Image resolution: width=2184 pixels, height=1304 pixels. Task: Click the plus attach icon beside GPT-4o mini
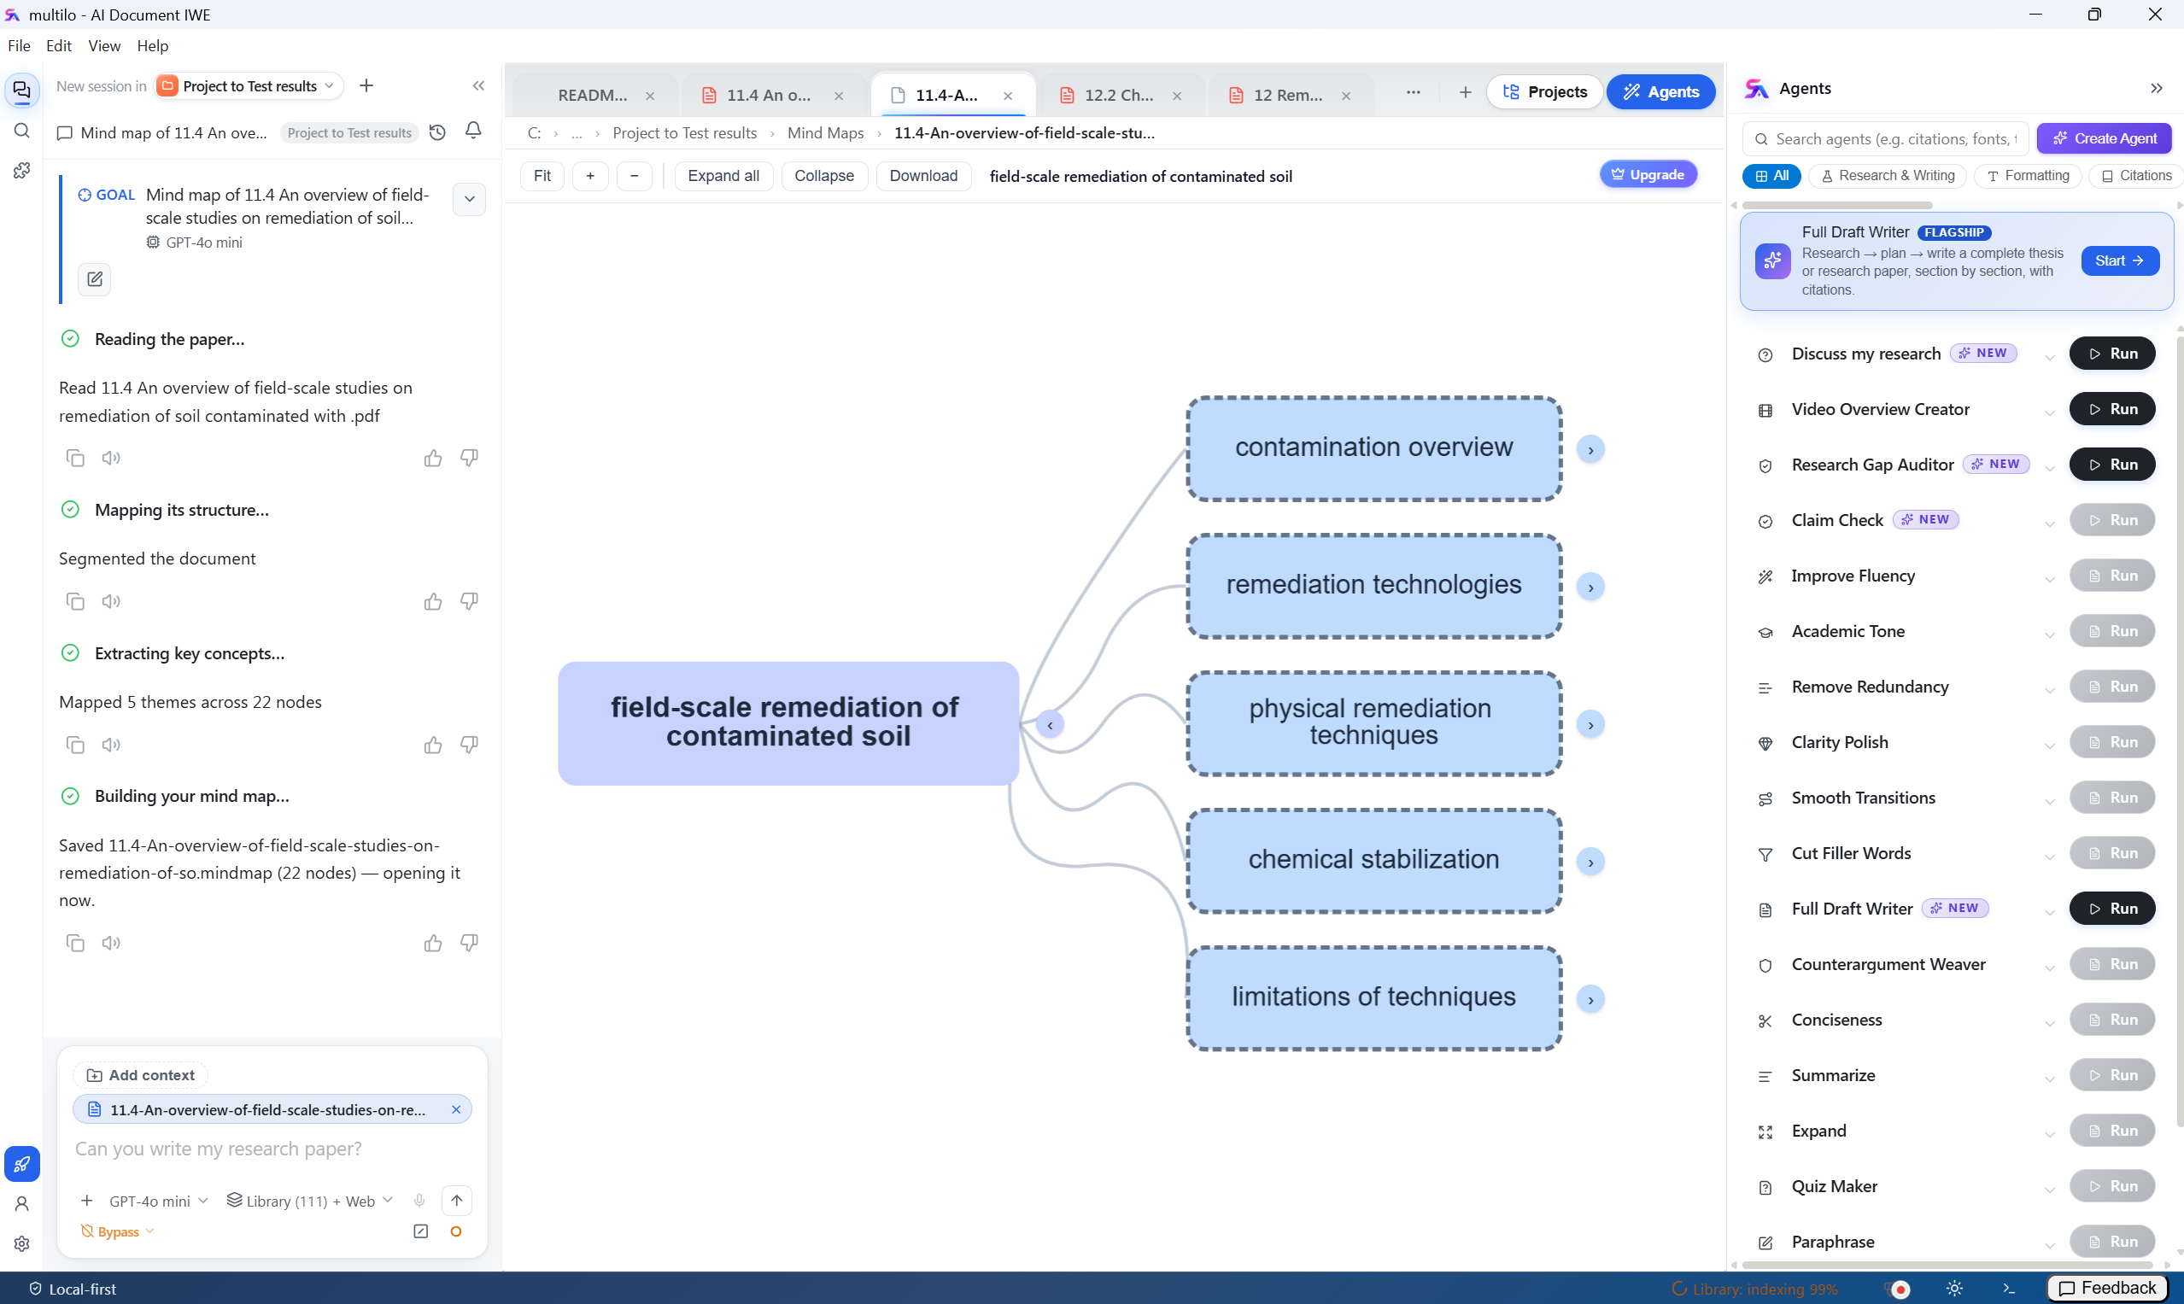pyautogui.click(x=86, y=1201)
